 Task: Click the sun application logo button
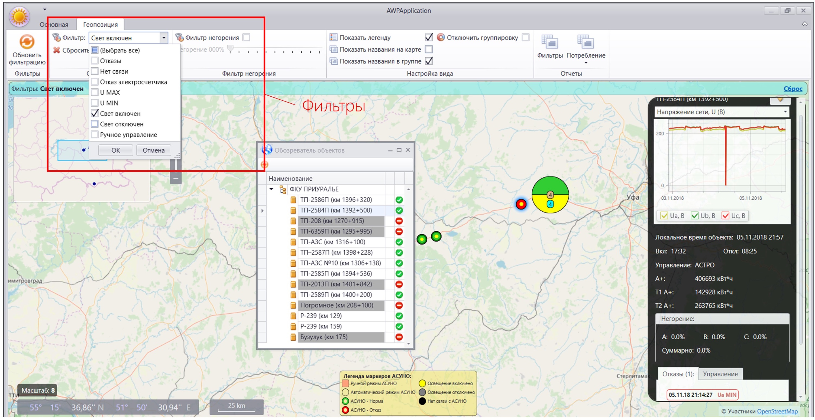tap(20, 17)
